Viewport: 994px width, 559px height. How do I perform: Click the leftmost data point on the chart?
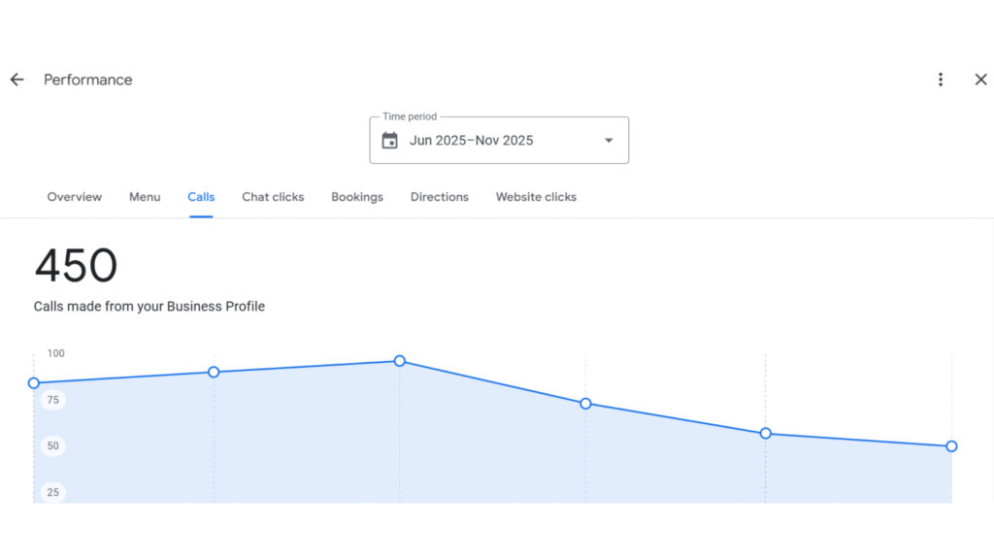(x=34, y=383)
